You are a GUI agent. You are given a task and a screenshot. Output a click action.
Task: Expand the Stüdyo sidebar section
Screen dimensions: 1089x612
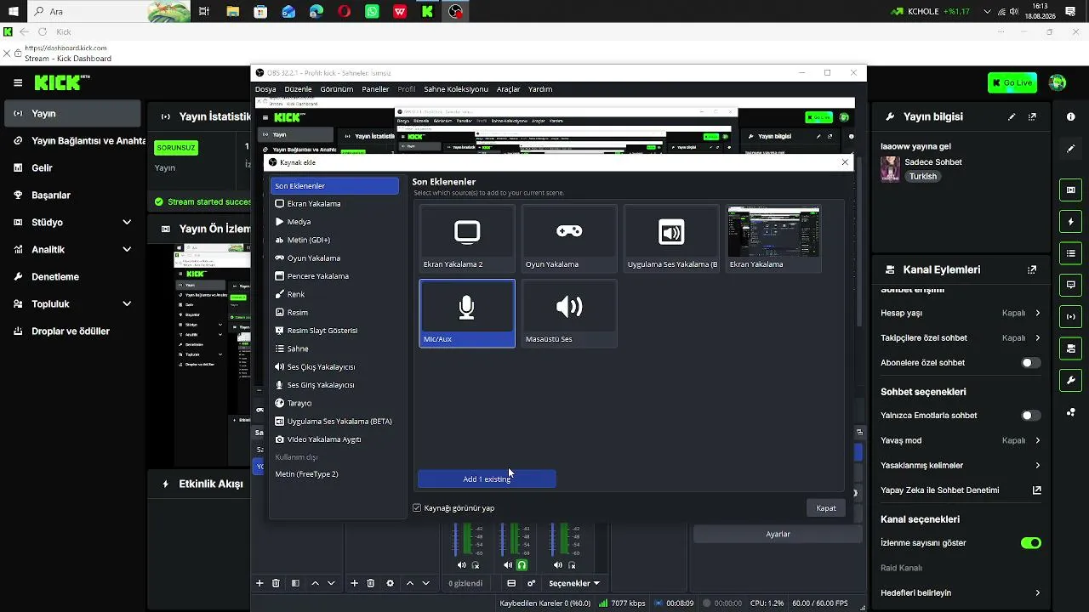pyautogui.click(x=72, y=222)
